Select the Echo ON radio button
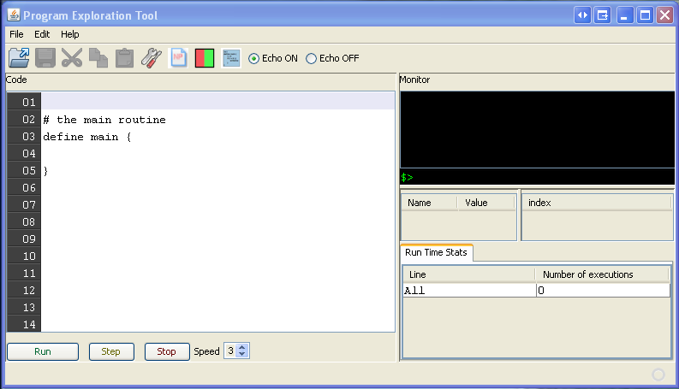Screen dimensions: 679x389 point(253,59)
